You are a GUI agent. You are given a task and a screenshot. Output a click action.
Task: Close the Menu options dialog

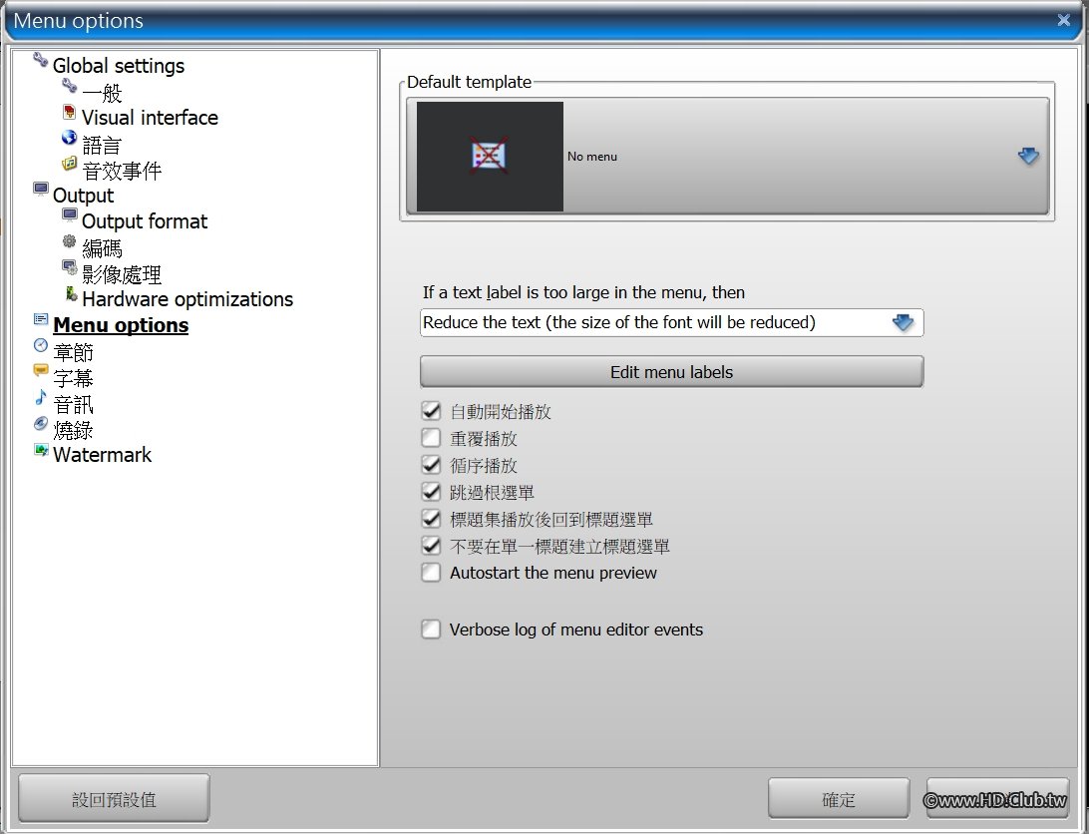[1063, 20]
